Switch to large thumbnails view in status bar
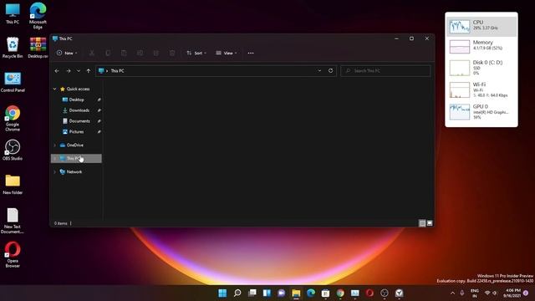535x301 pixels. pos(430,223)
